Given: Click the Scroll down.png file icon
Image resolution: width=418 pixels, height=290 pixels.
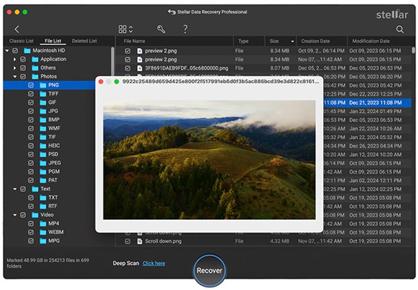Looking at the screenshot, I should [x=140, y=241].
